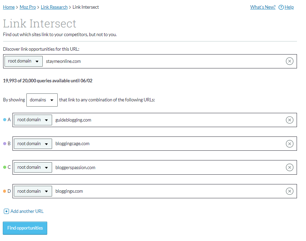Open the Moz Pro breadcrumb link
This screenshot has width=306, height=241.
(x=28, y=7)
